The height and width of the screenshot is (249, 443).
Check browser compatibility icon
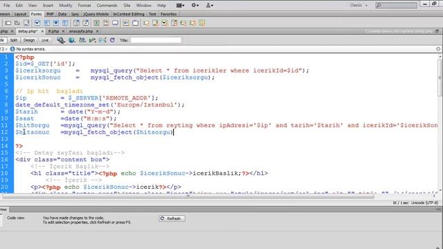(102, 40)
